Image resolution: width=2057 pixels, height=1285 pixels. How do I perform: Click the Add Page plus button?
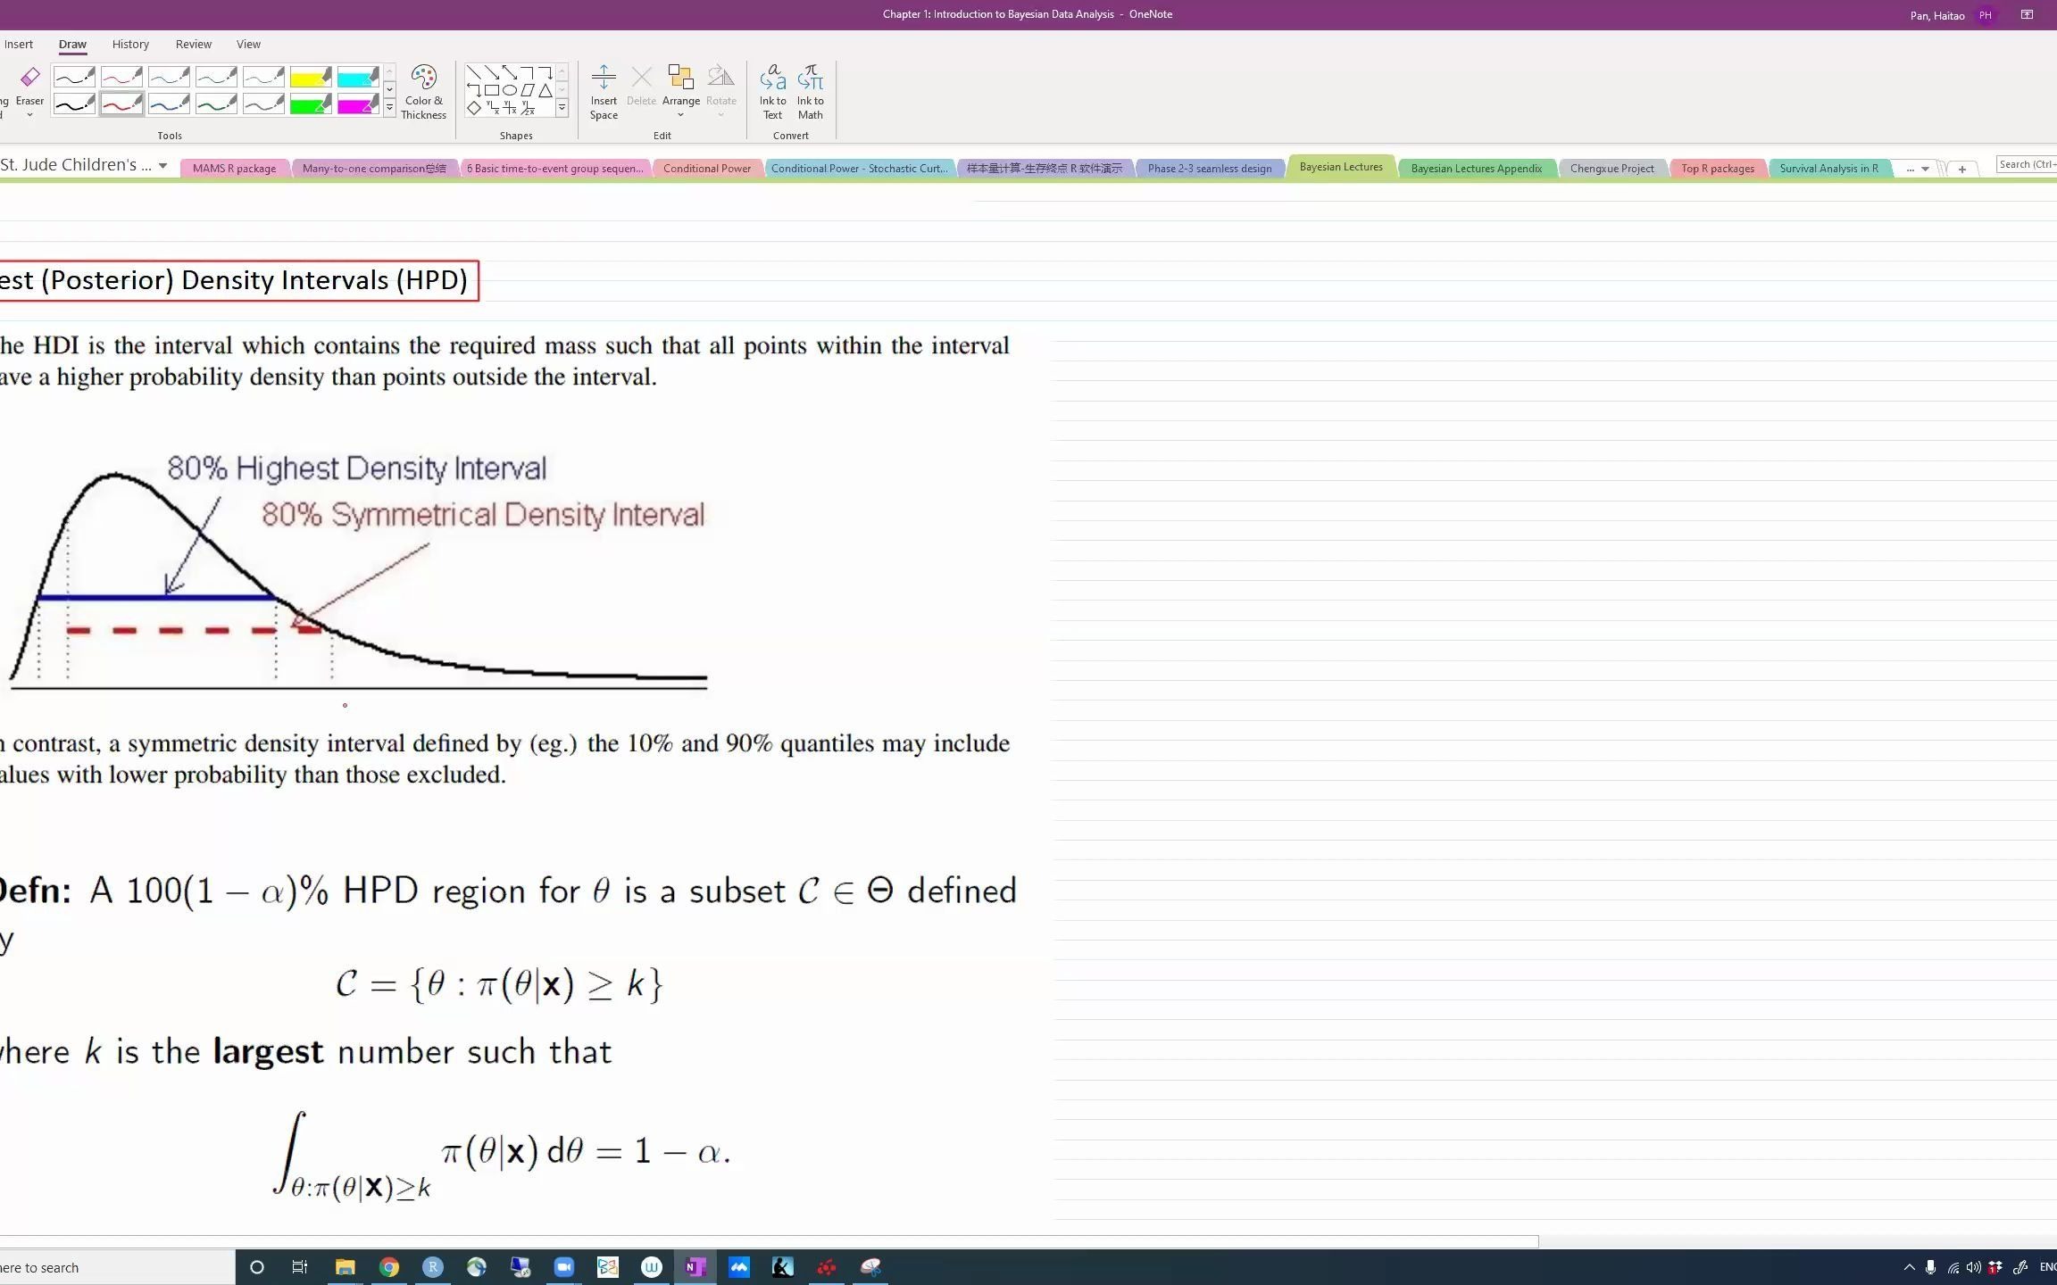1961,168
